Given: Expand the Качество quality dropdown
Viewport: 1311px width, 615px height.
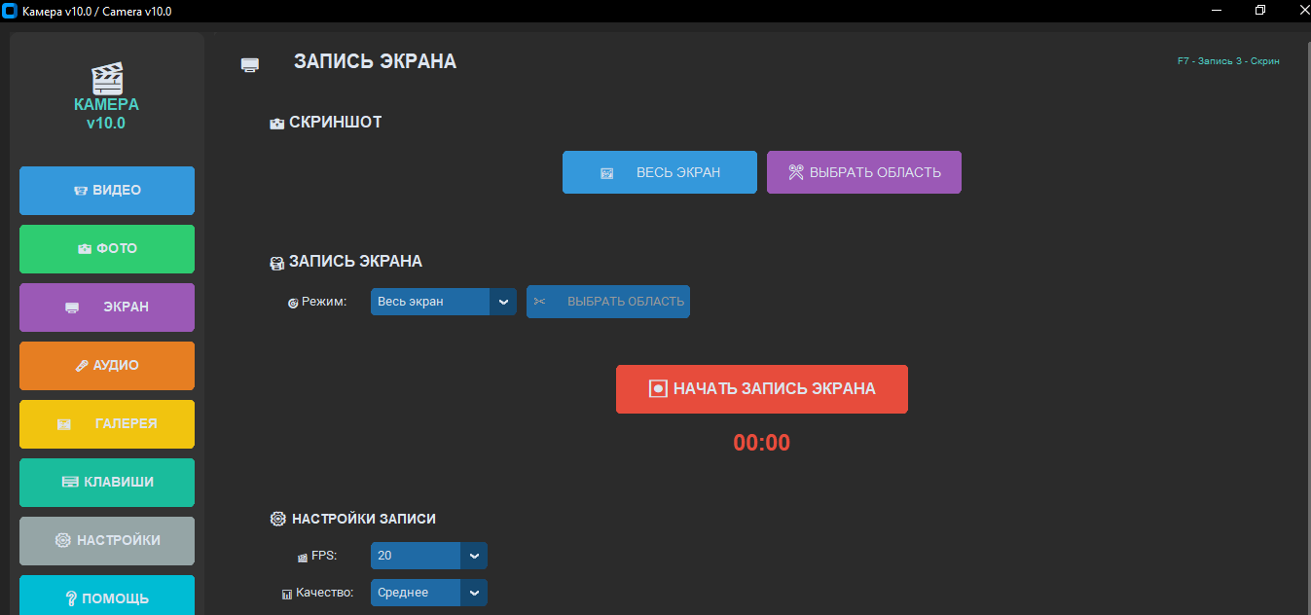Looking at the screenshot, I should click(x=474, y=593).
